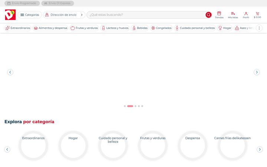This screenshot has height=167, width=267.
Task: Click the scooter icon in Envío D1 Express
Action: click(x=46, y=3)
